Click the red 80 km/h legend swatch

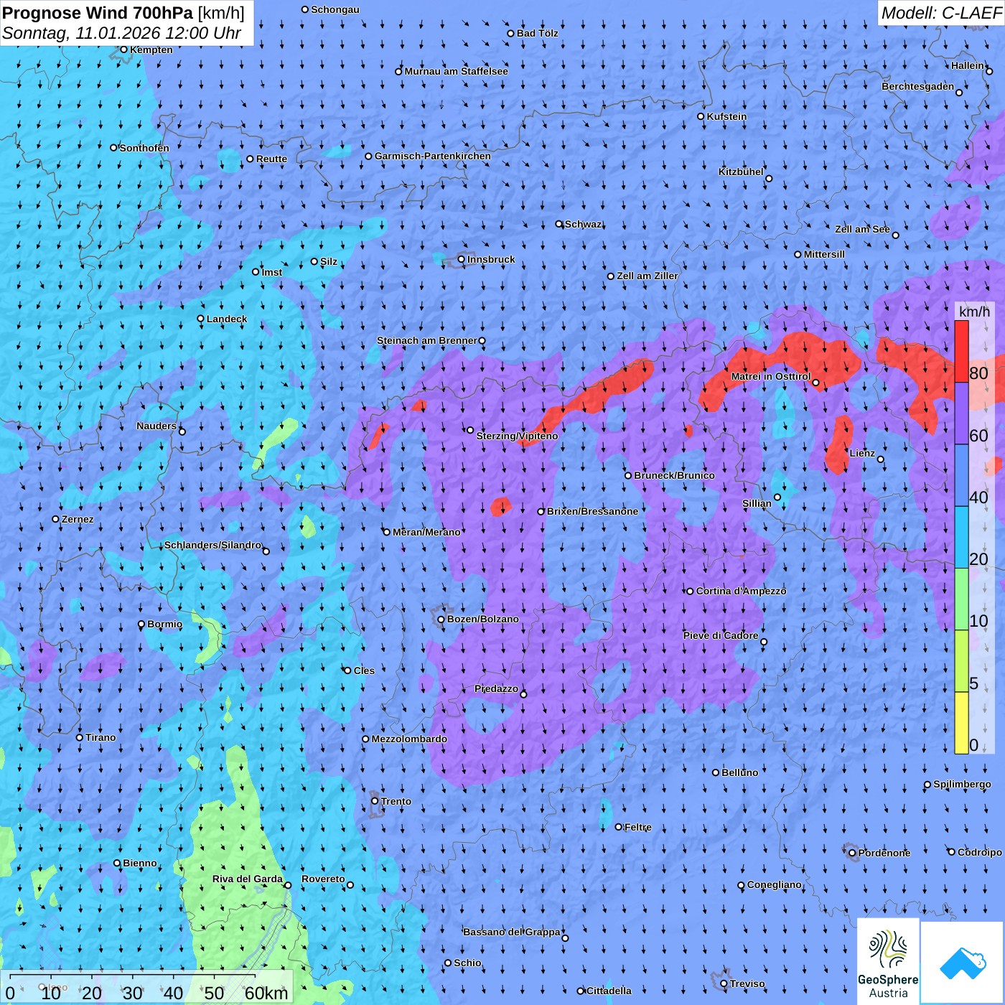(961, 352)
